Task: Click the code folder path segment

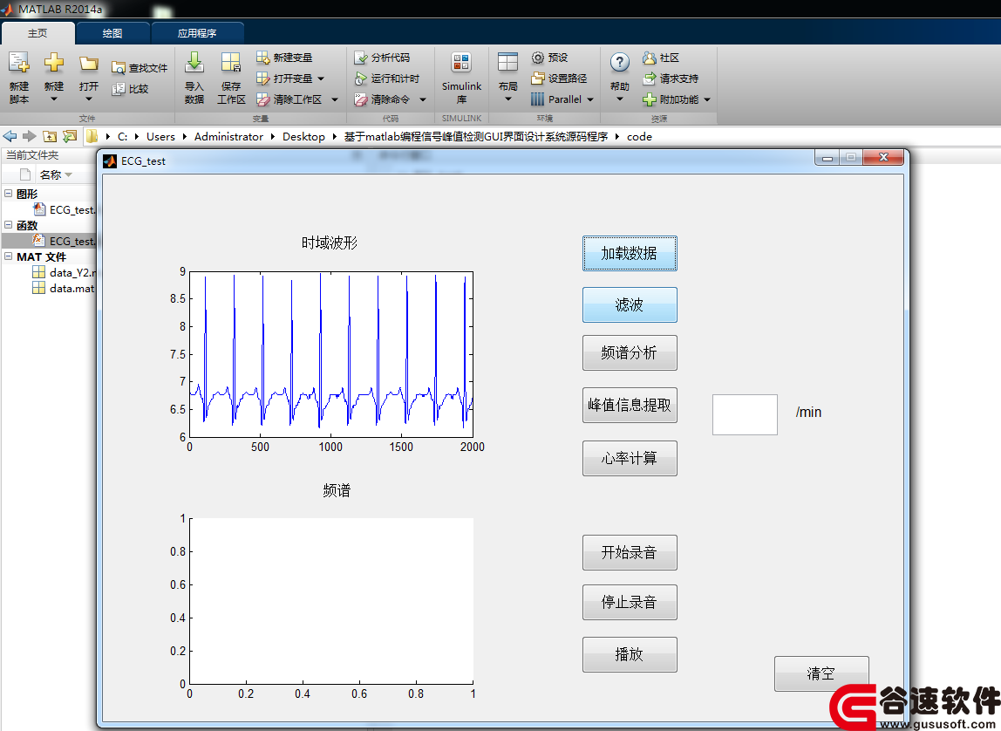Action: [x=639, y=137]
